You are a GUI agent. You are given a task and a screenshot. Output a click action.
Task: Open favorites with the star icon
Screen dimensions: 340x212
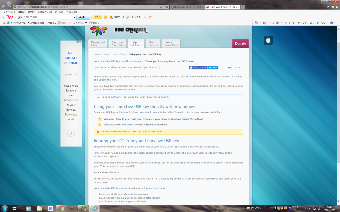point(333,7)
